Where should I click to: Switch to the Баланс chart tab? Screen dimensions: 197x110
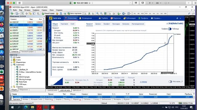[98, 24]
